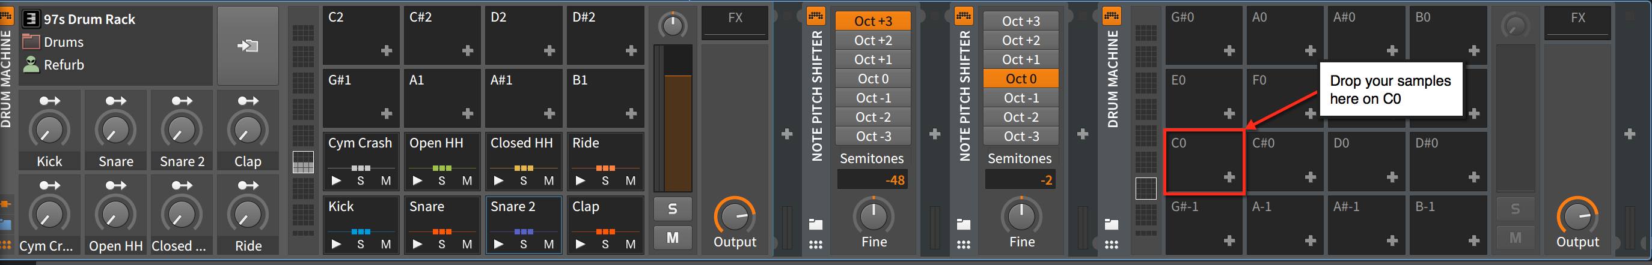Select Oct +2 in the second Note Pitch Shifter
The height and width of the screenshot is (265, 1652).
1020,40
